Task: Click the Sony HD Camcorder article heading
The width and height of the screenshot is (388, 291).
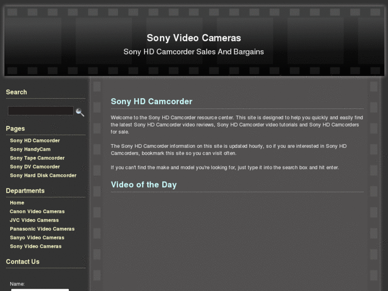Action: click(x=152, y=101)
